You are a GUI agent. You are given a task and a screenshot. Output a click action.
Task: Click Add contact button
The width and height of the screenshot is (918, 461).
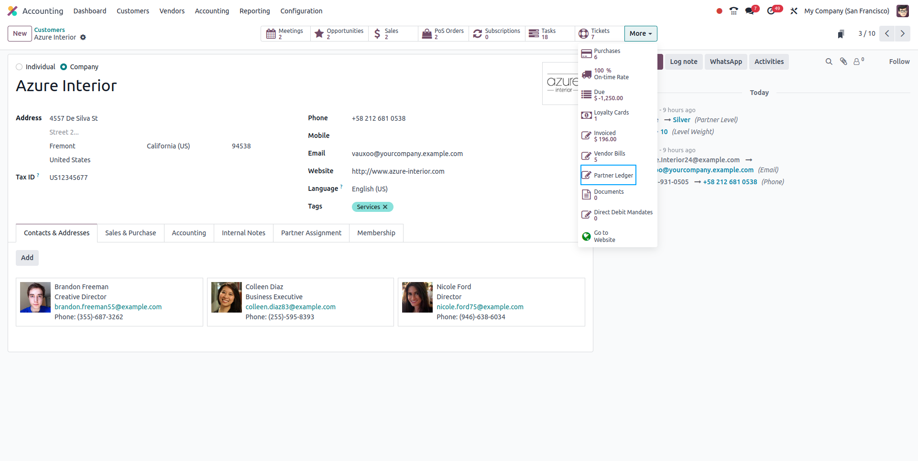[27, 258]
